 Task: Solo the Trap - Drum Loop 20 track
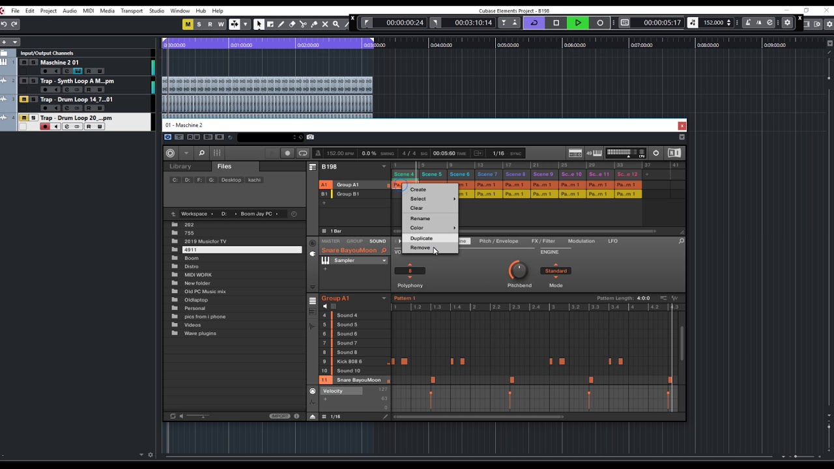coord(33,118)
